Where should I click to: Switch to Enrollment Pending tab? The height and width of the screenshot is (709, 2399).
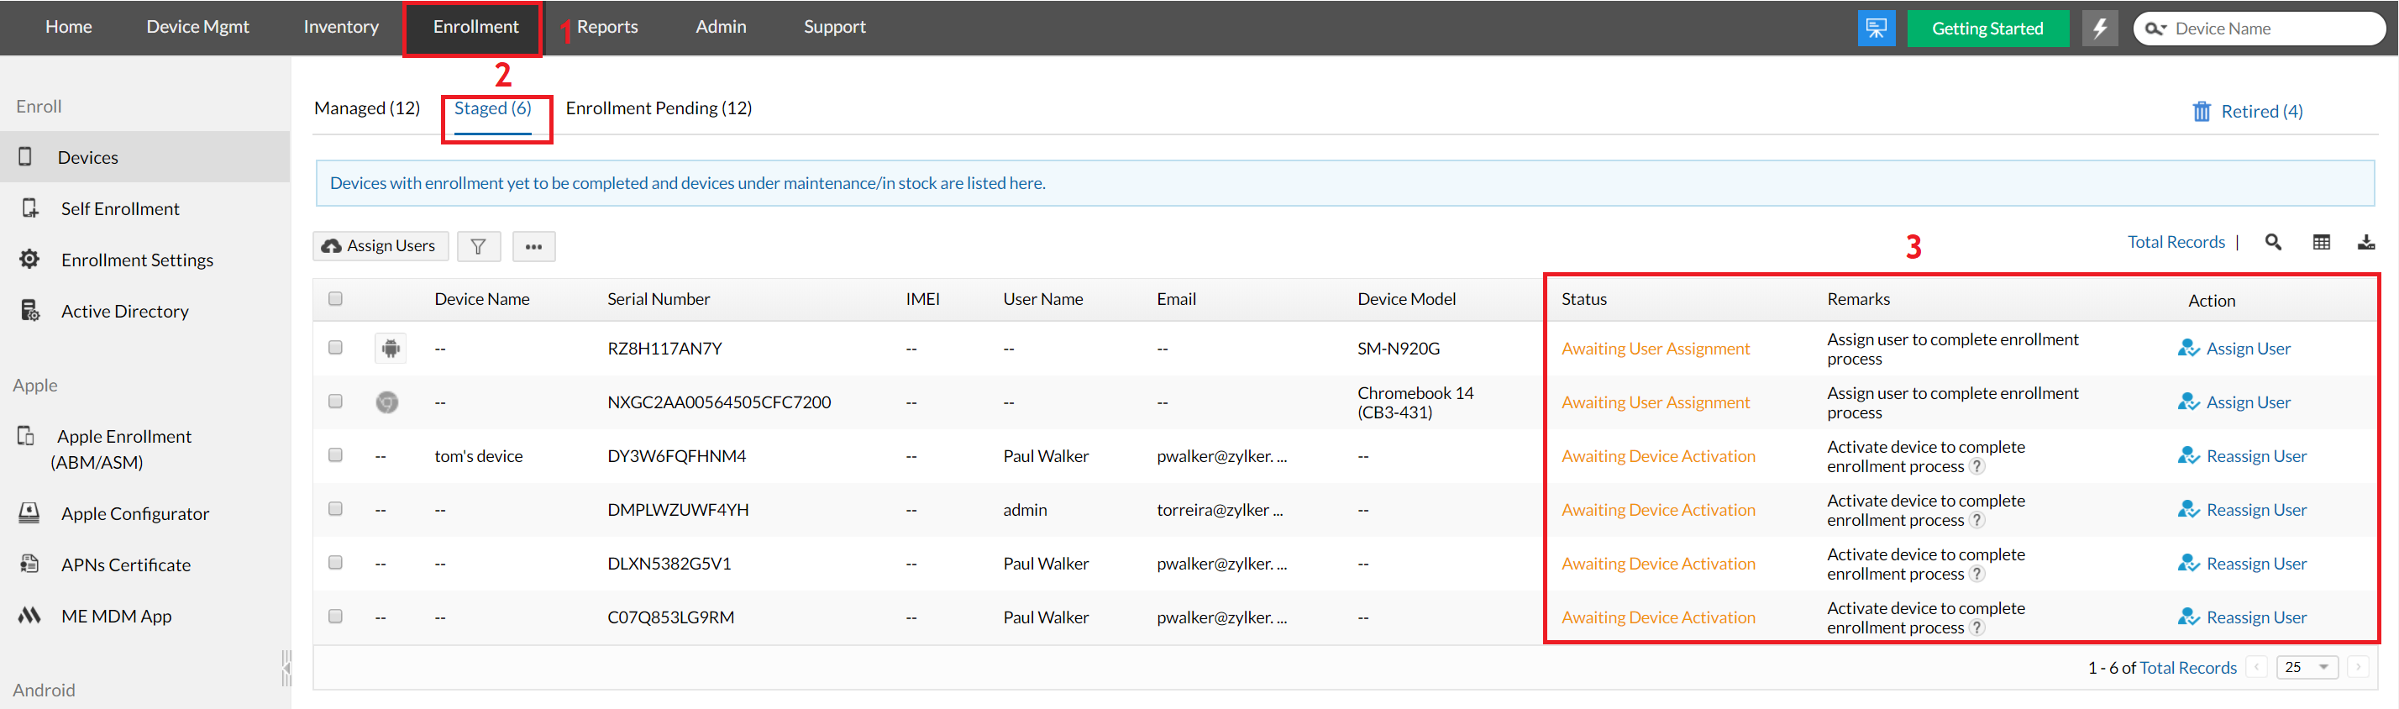tap(659, 108)
